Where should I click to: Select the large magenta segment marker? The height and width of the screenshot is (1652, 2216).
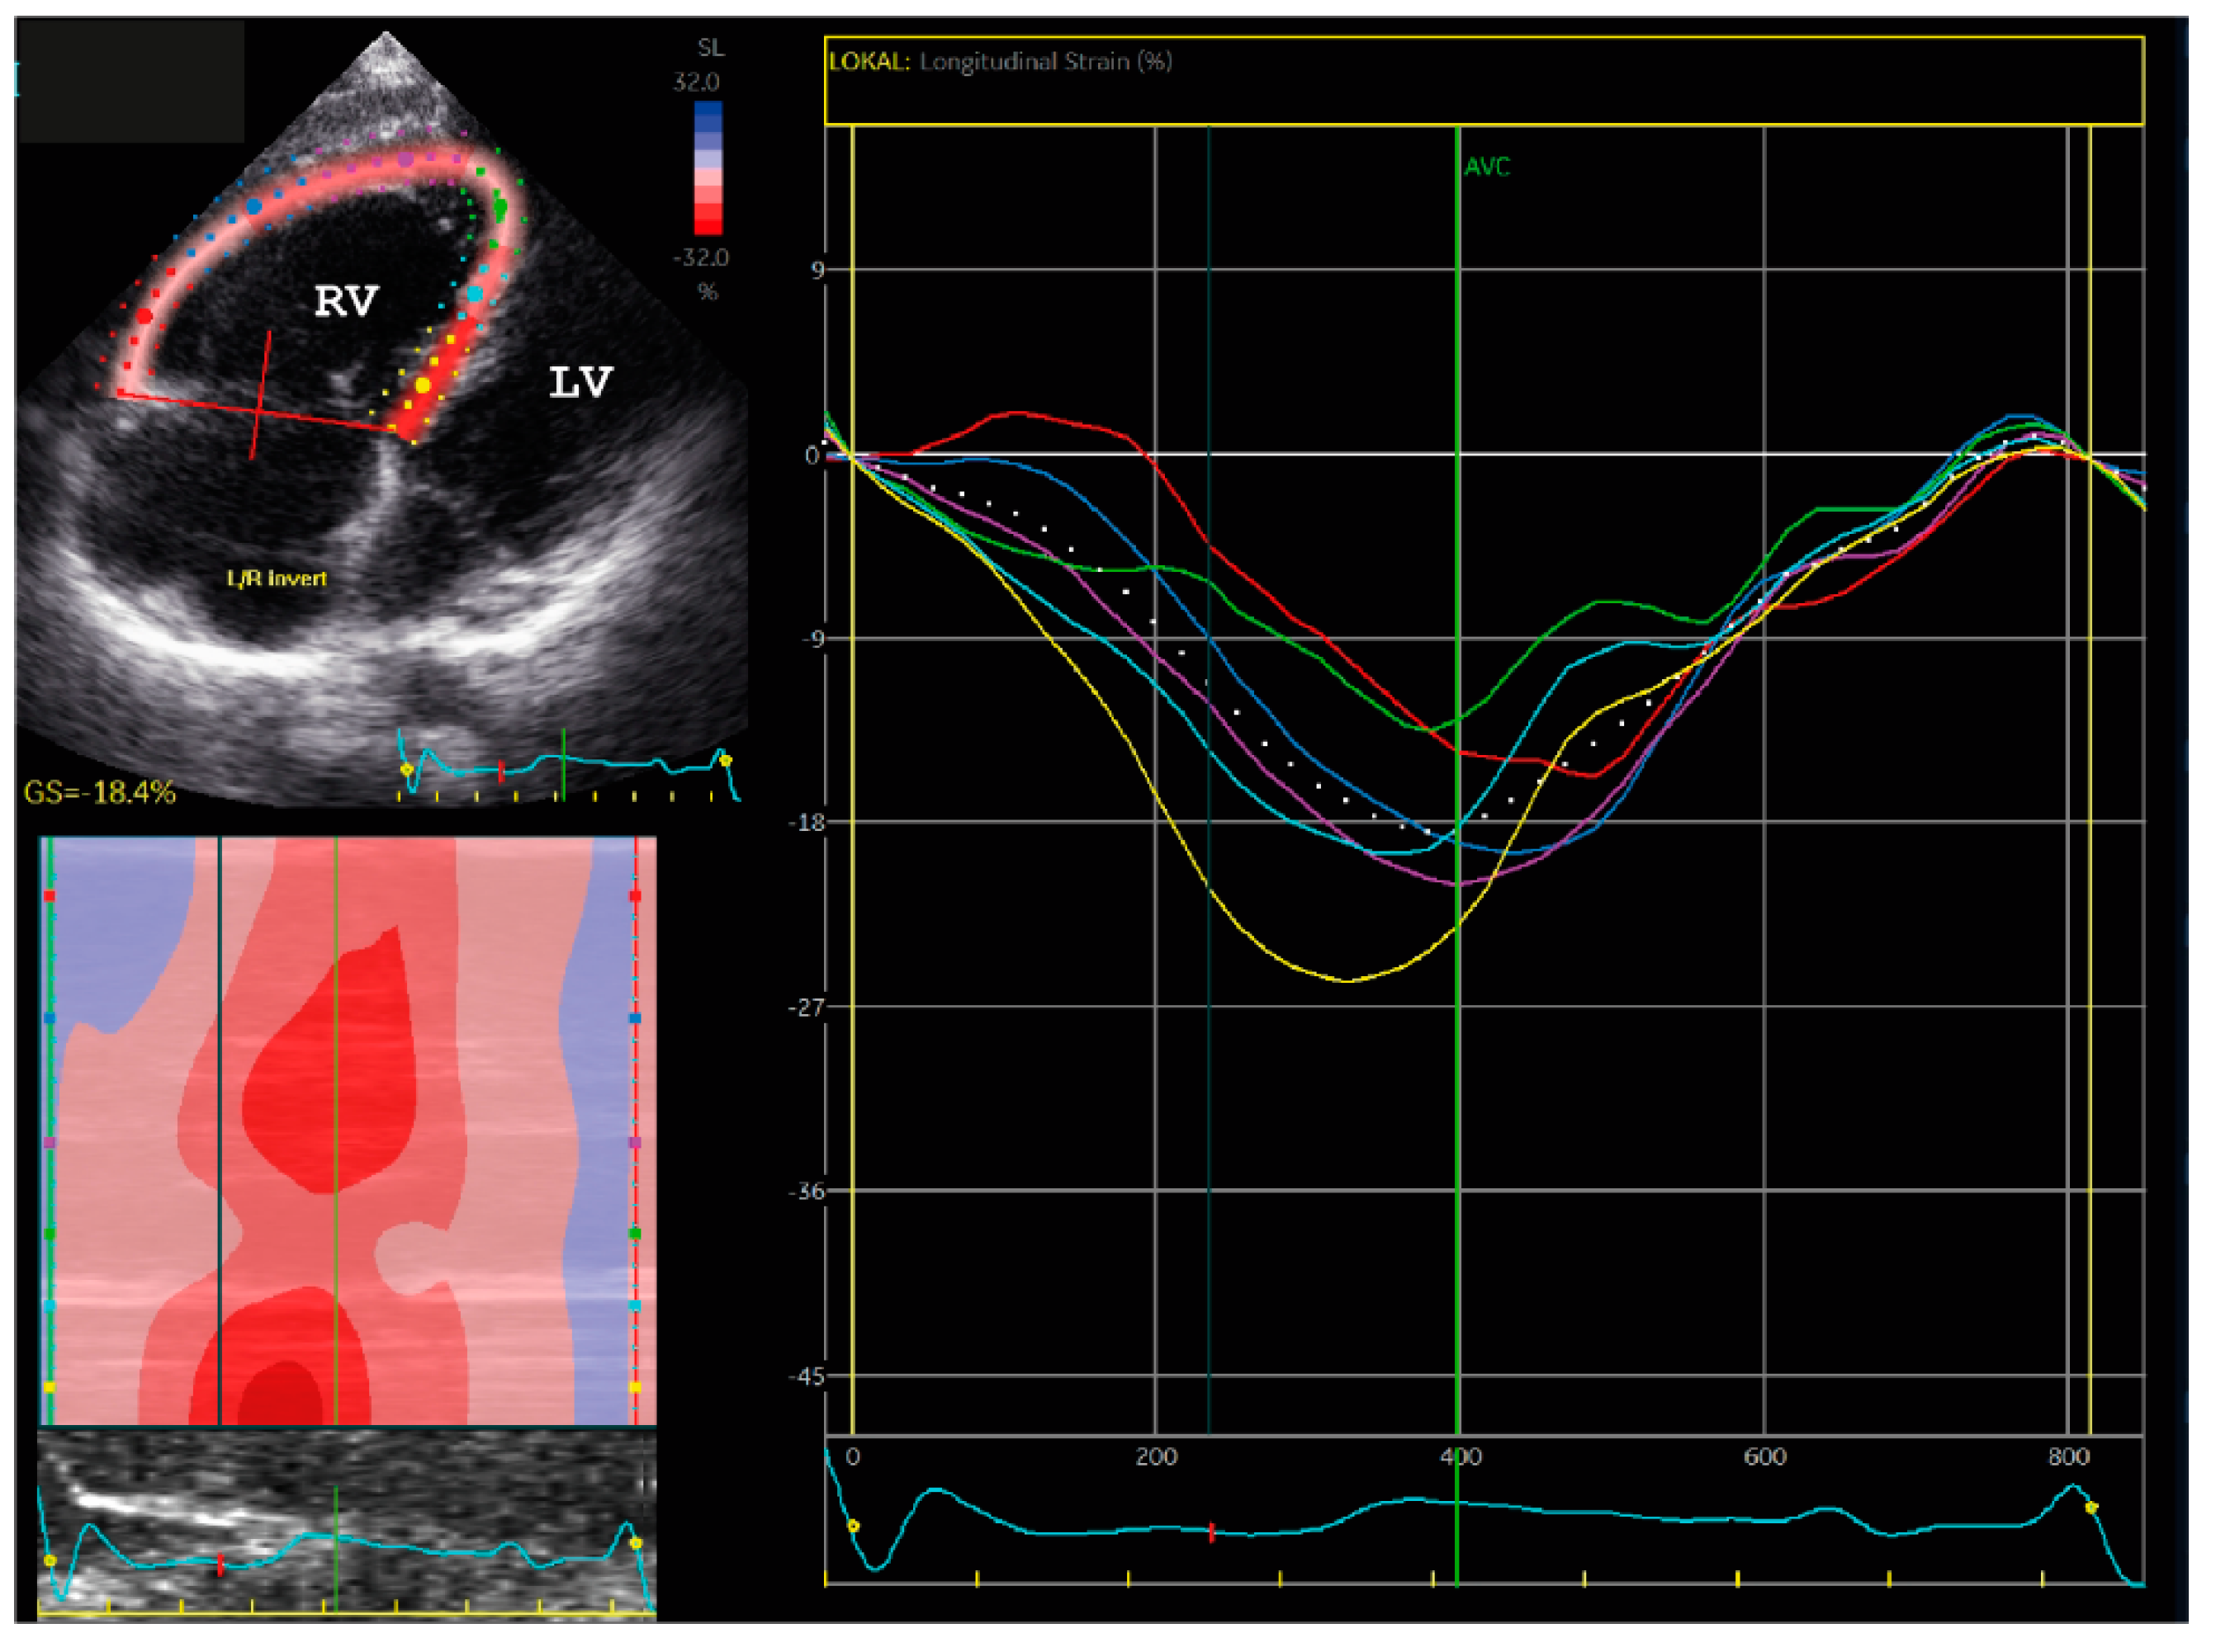pyautogui.click(x=405, y=159)
